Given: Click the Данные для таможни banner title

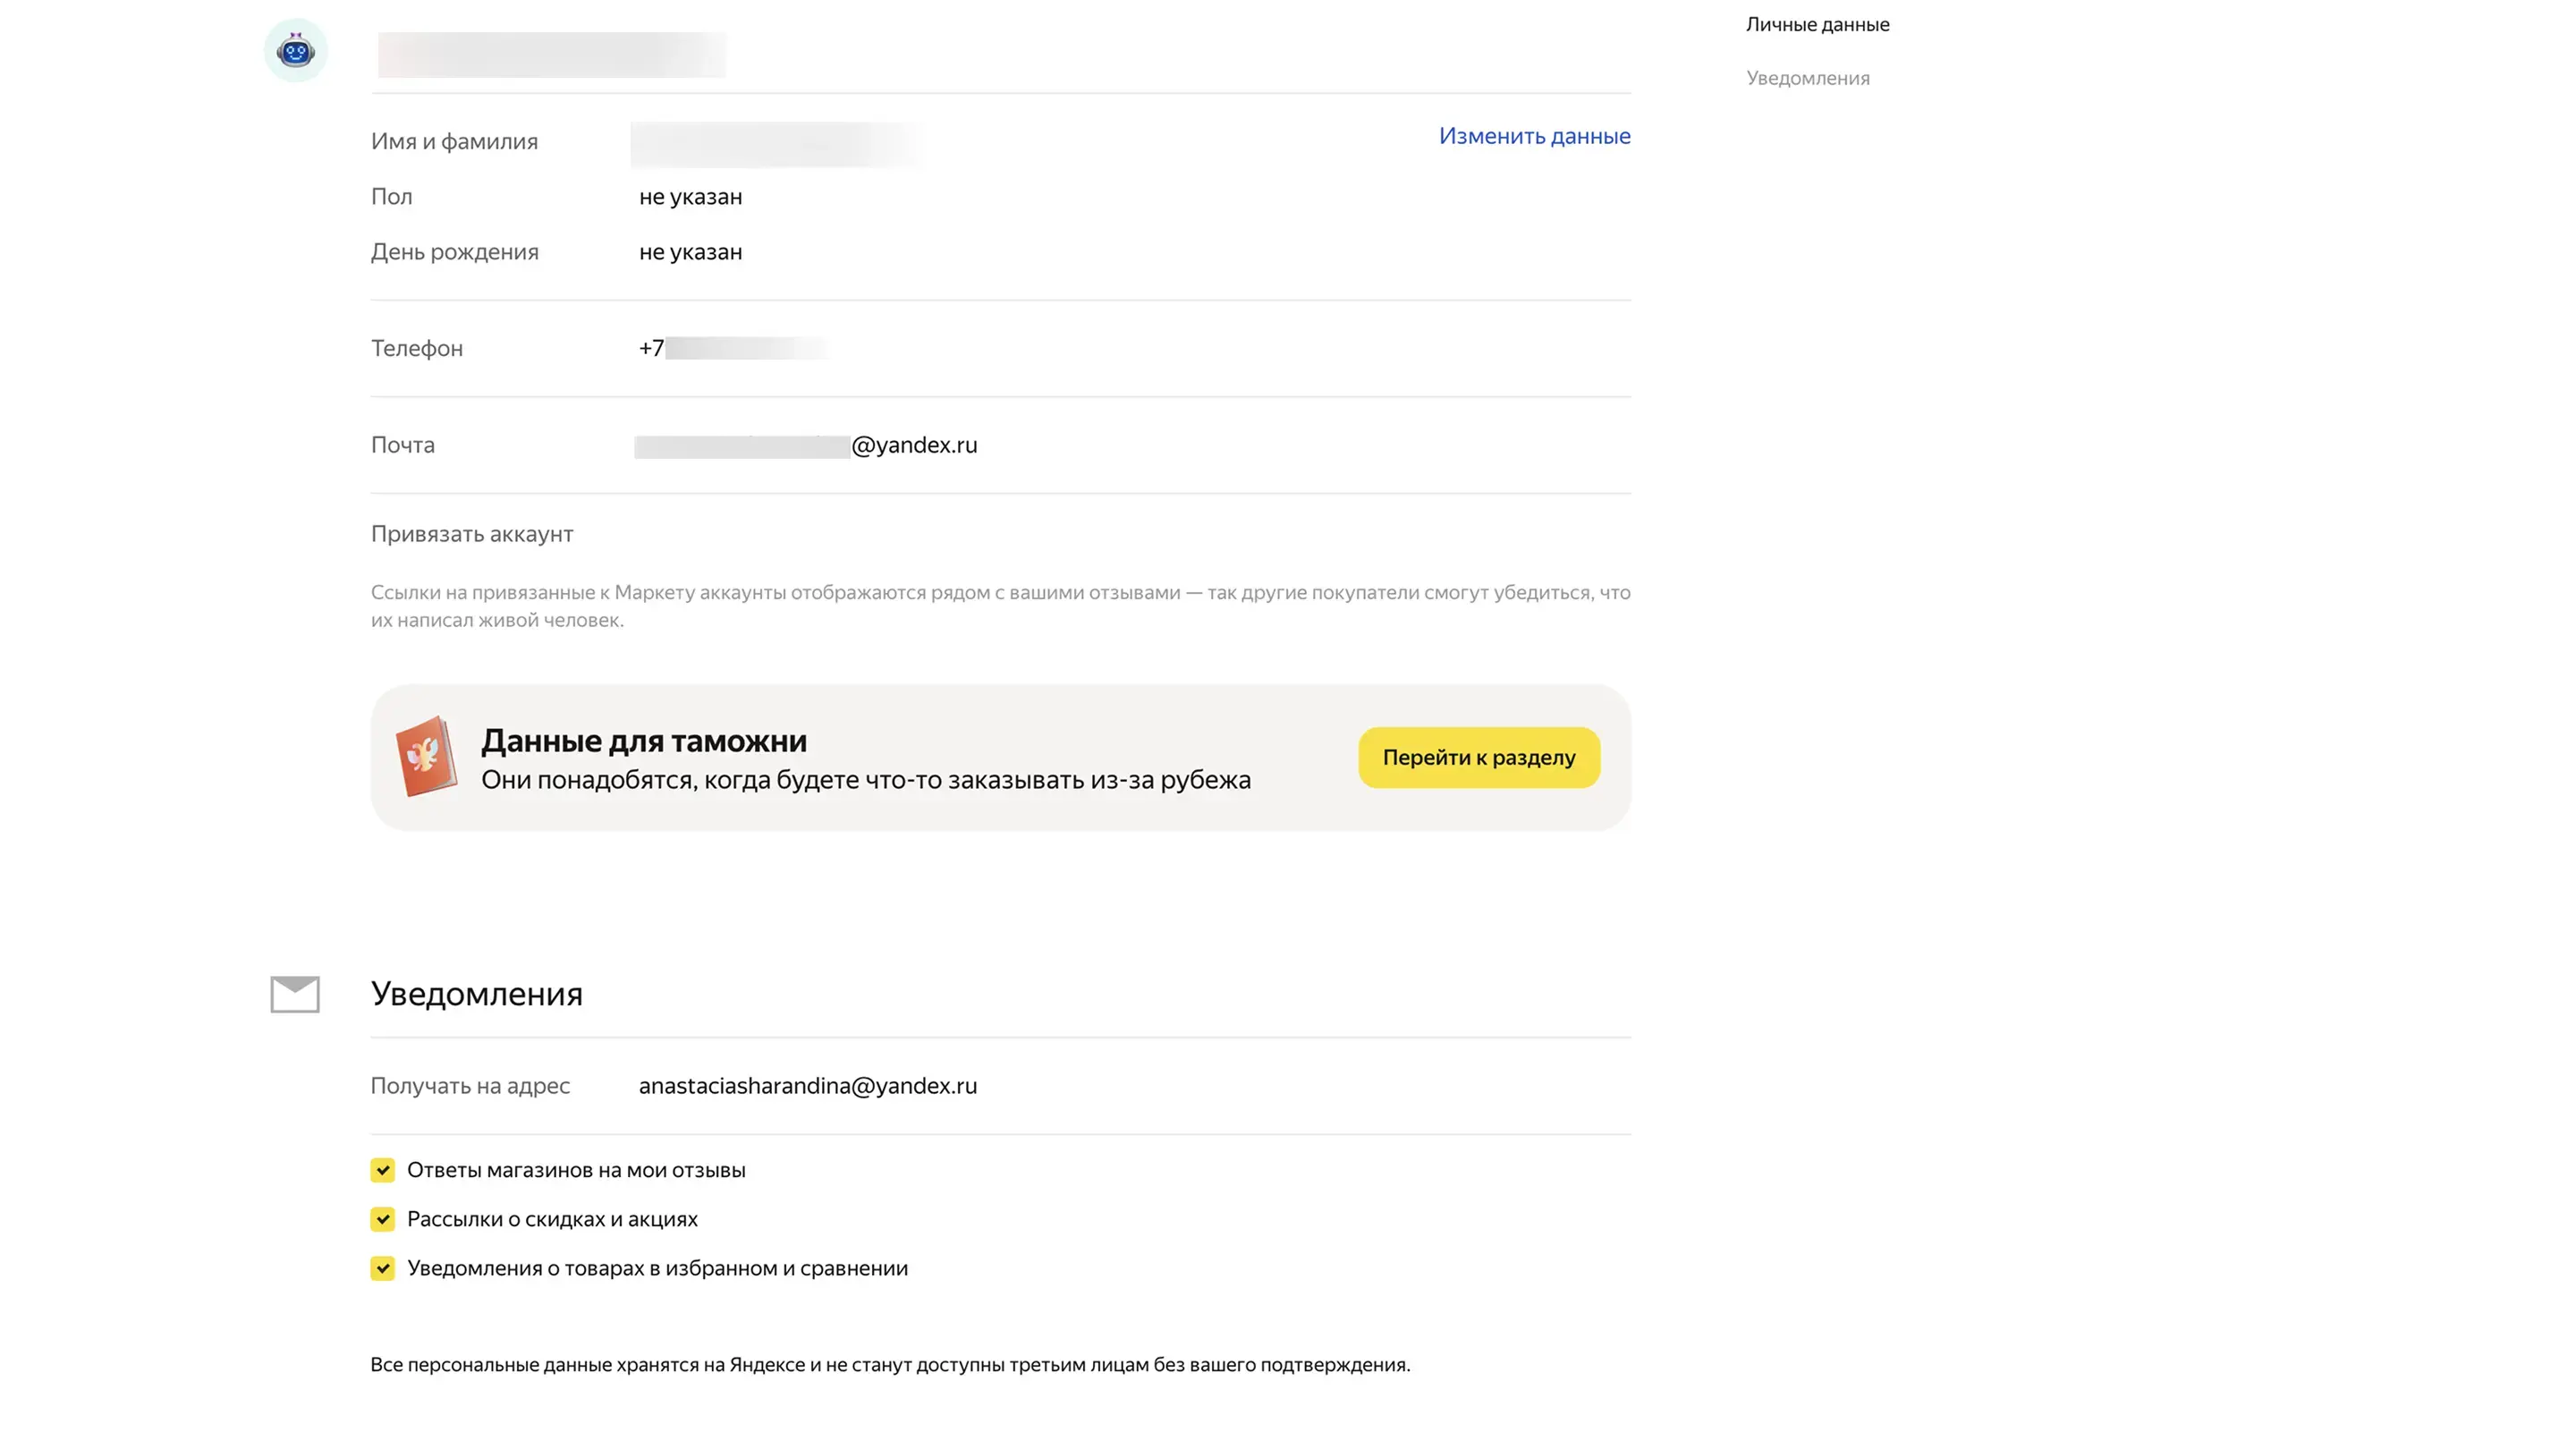Looking at the screenshot, I should tap(643, 741).
